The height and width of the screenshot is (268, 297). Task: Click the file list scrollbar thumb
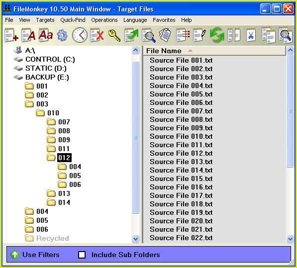coord(290,111)
